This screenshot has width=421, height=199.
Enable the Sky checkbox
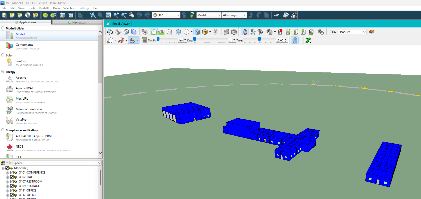(329, 32)
